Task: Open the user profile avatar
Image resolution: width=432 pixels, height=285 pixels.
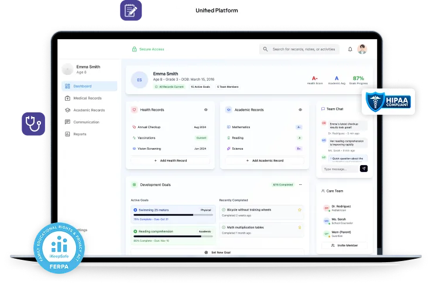Action: 362,49
